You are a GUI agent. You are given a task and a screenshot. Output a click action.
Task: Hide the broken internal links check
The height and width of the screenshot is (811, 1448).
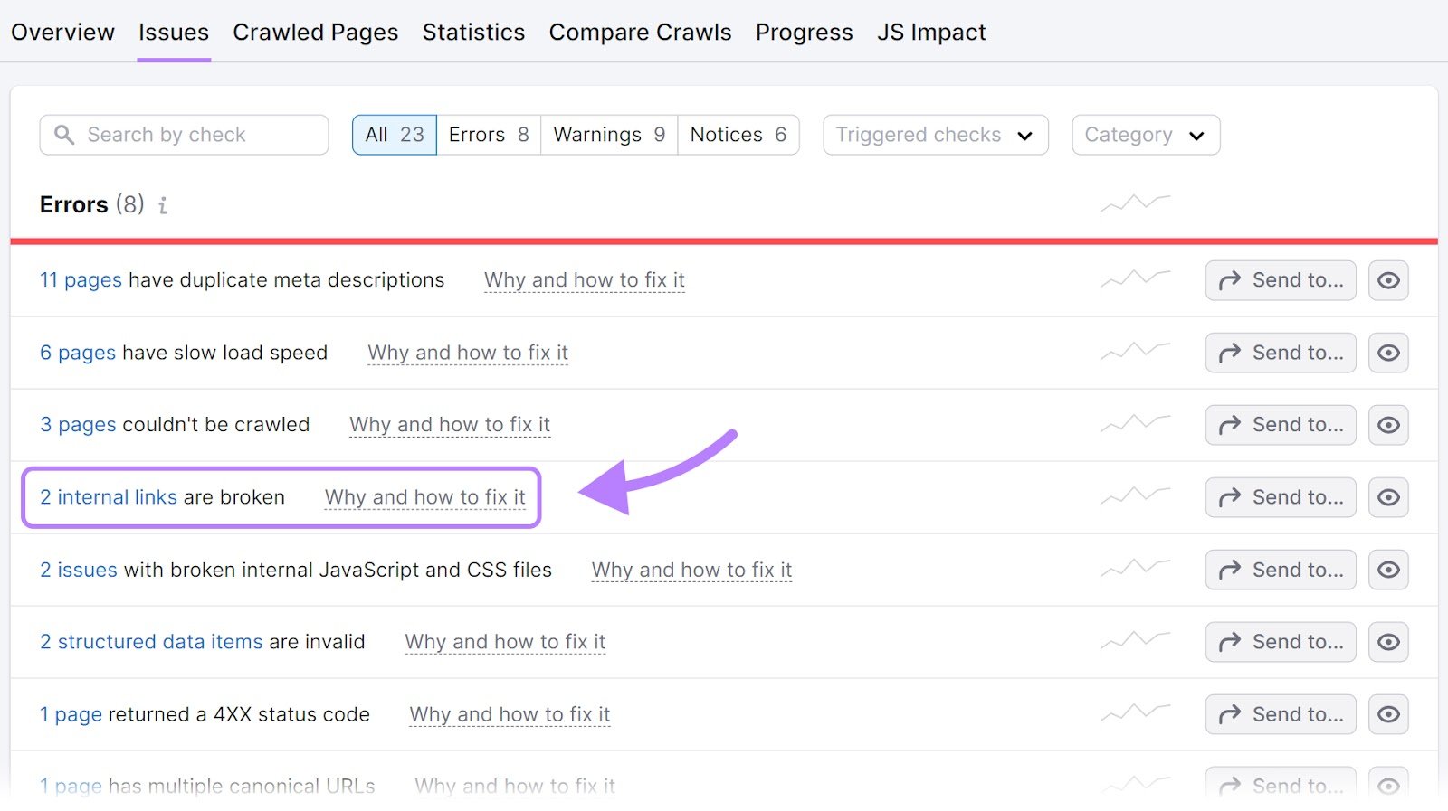pyautogui.click(x=1388, y=497)
